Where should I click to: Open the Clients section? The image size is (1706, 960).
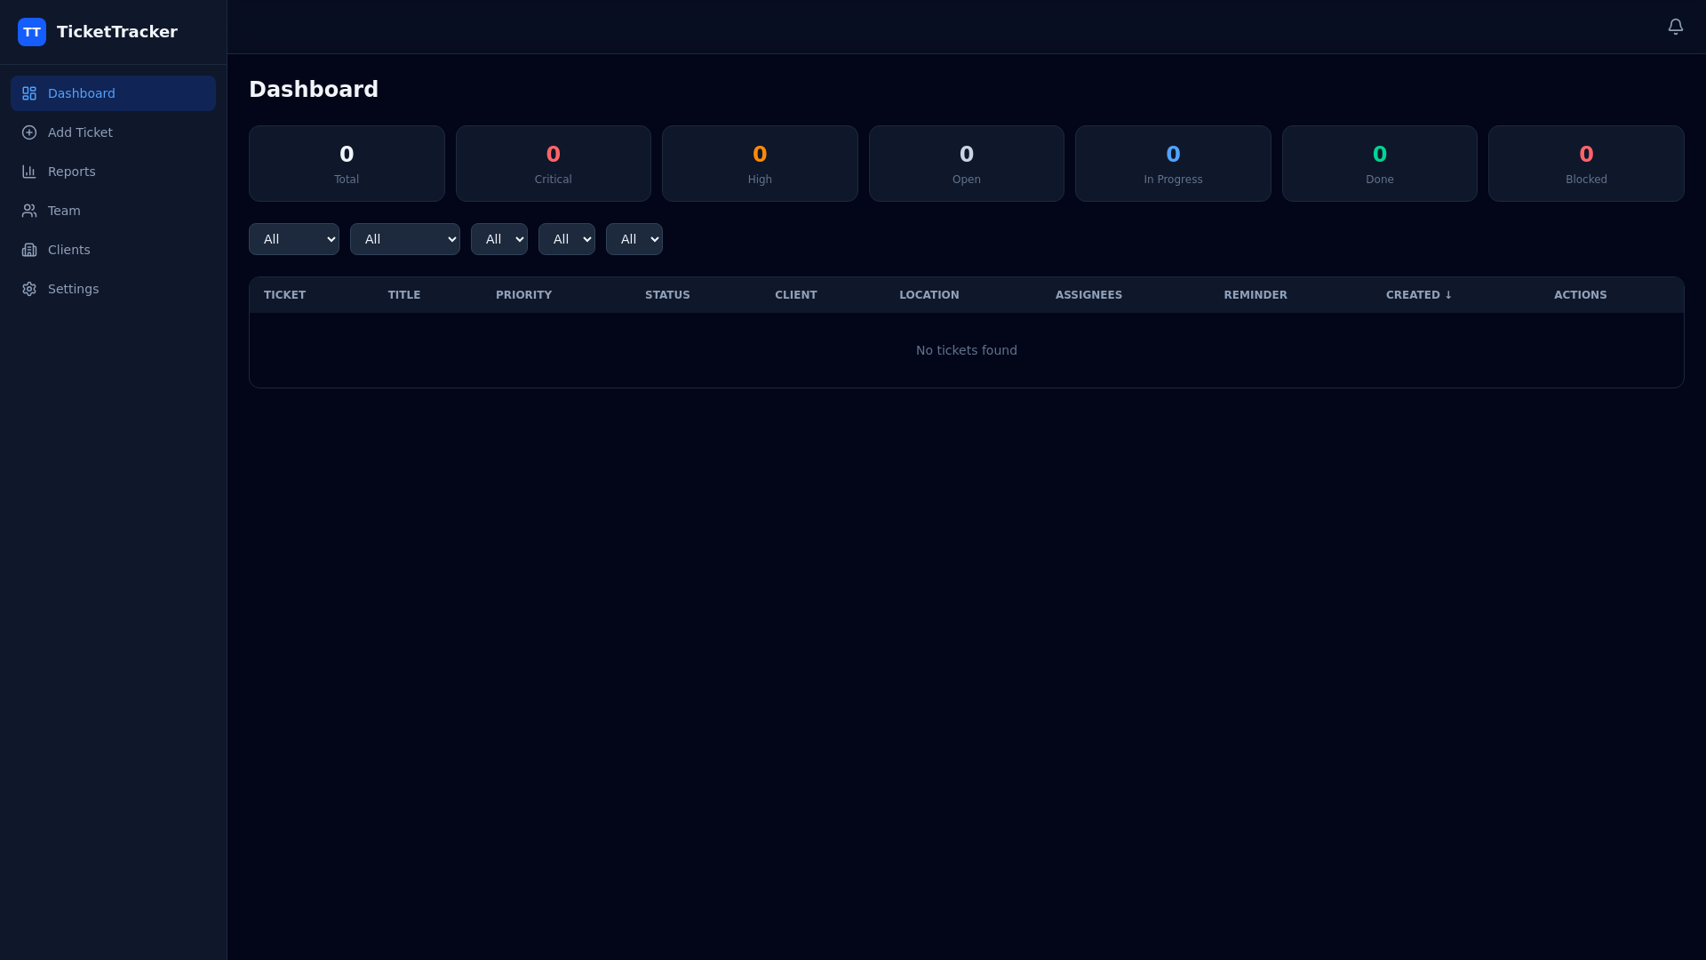click(x=113, y=250)
